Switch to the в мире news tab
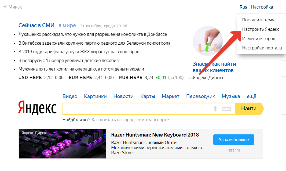Viewport: 286px width, 171px height. click(x=67, y=25)
